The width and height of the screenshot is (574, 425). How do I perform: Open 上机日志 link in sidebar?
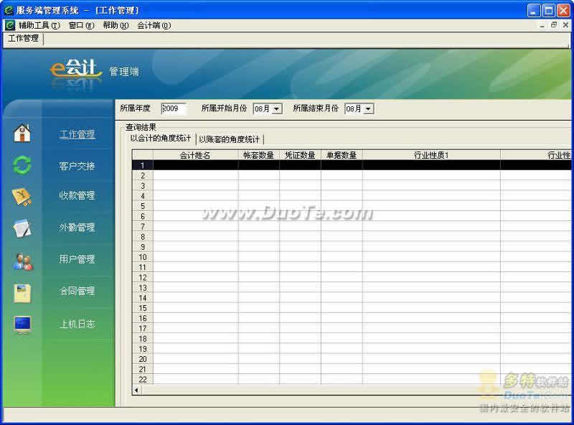(x=77, y=324)
